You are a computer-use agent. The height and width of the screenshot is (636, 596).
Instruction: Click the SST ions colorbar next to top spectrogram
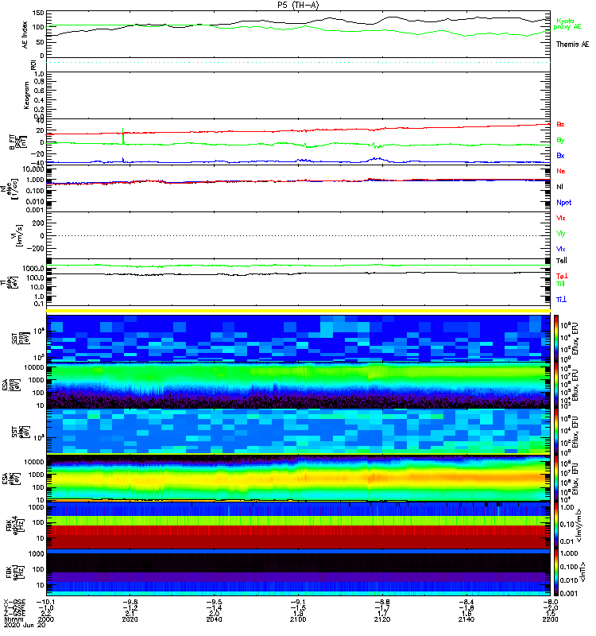pyautogui.click(x=557, y=339)
